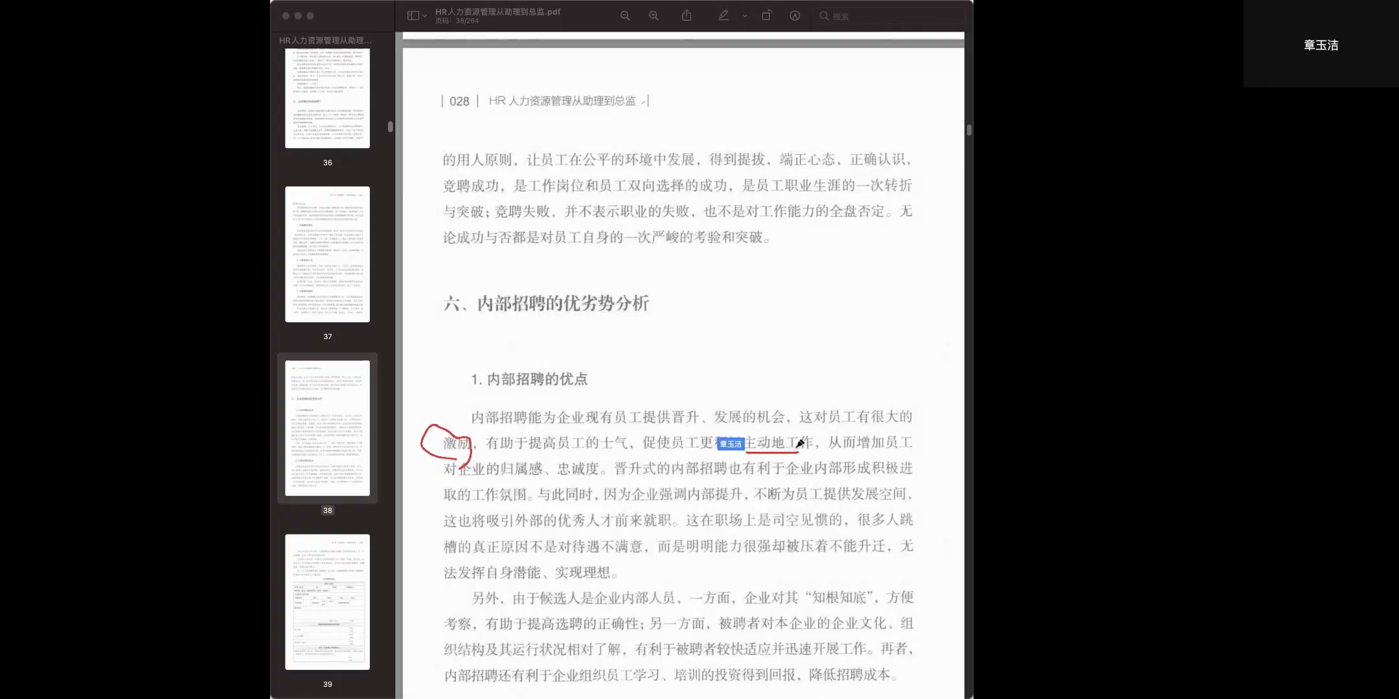Focus the search field
This screenshot has width=1399, height=699.
(x=891, y=16)
